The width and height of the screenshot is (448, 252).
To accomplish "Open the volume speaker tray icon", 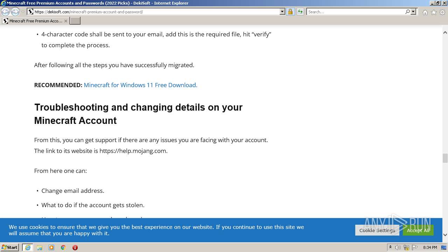I will point(398,247).
